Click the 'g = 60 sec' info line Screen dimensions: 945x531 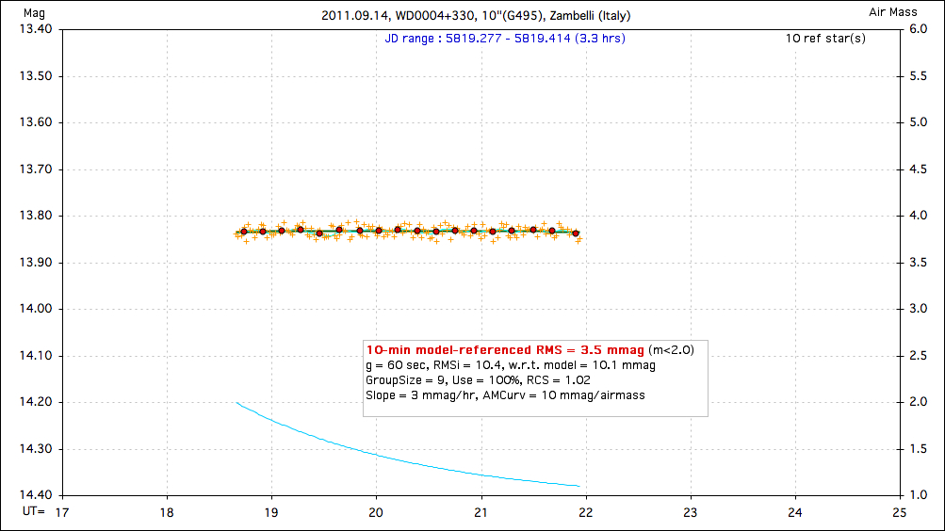click(510, 364)
